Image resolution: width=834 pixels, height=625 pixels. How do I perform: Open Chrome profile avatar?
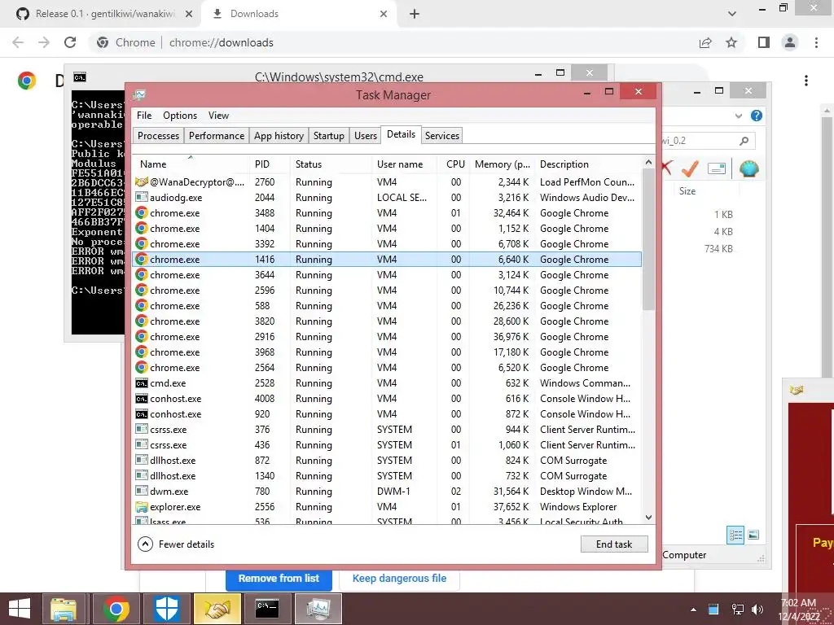790,42
